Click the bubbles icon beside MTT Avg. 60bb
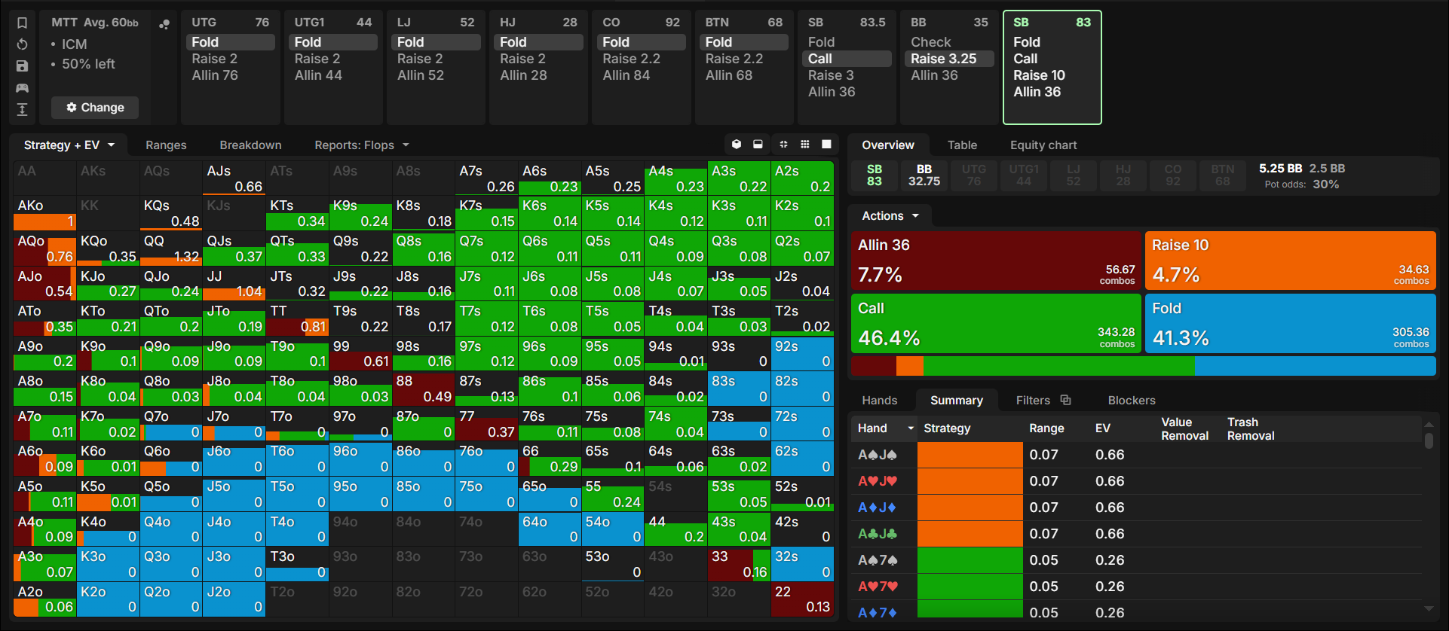This screenshot has height=631, width=1449. tap(164, 24)
